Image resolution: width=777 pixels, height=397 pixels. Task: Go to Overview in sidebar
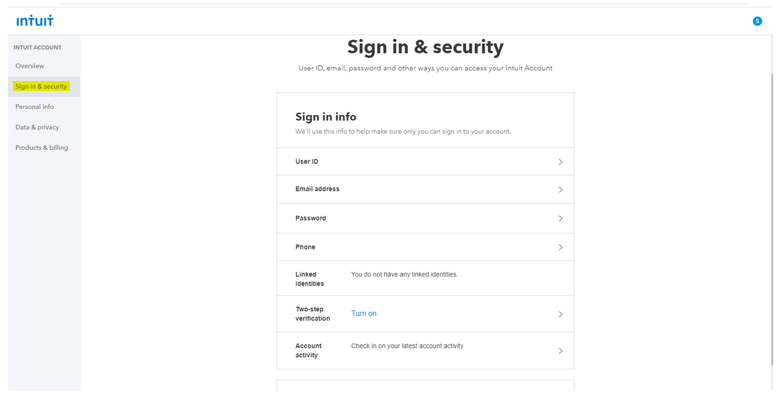30,66
